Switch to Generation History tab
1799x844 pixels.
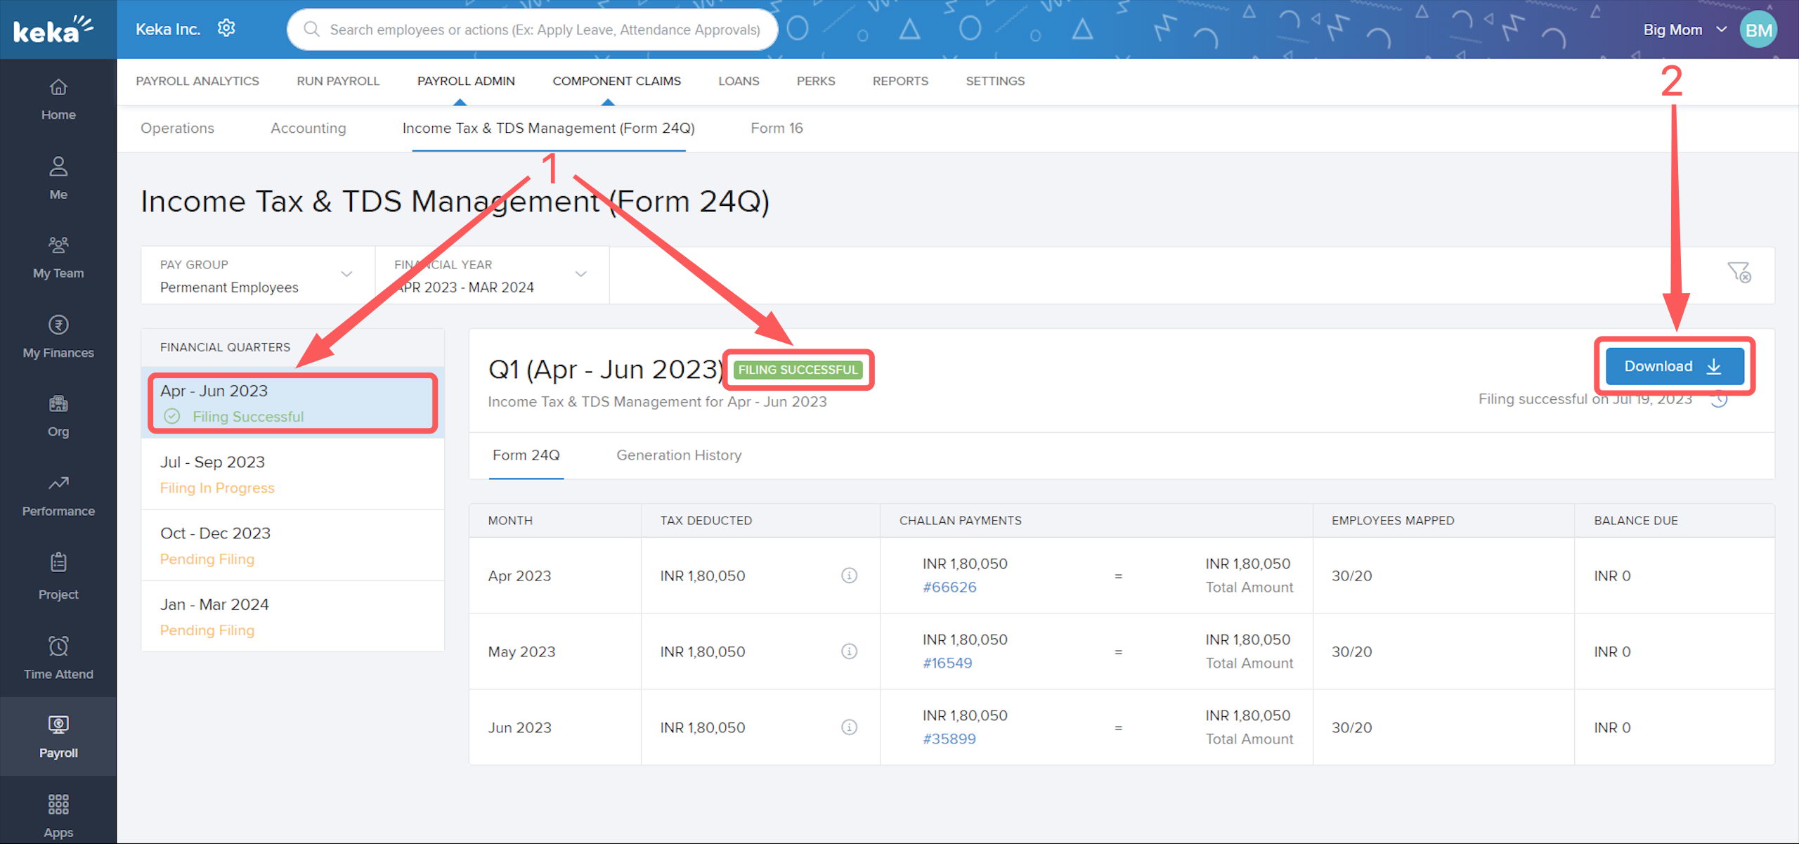click(x=679, y=455)
